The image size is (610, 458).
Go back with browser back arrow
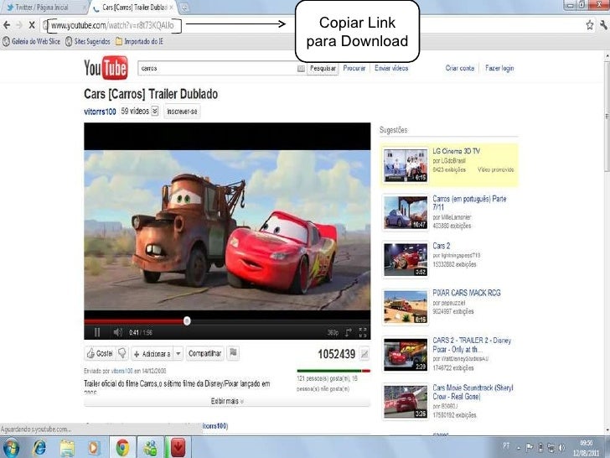pyautogui.click(x=7, y=25)
